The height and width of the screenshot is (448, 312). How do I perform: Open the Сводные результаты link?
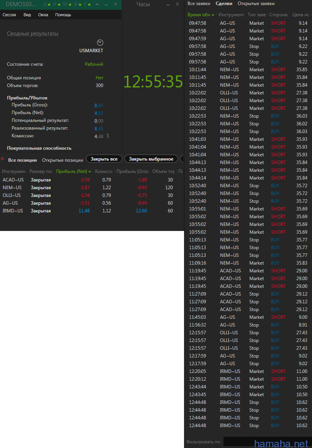[32, 33]
